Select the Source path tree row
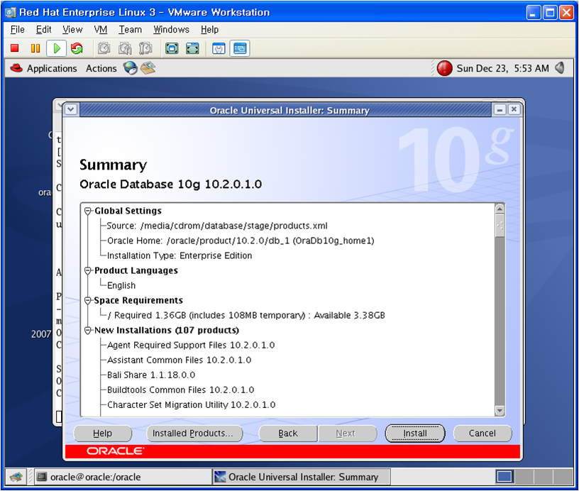The width and height of the screenshot is (579, 491). 217,226
